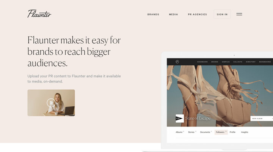Open the hamburger menu icon
The height and width of the screenshot is (152, 273).
pos(239,14)
